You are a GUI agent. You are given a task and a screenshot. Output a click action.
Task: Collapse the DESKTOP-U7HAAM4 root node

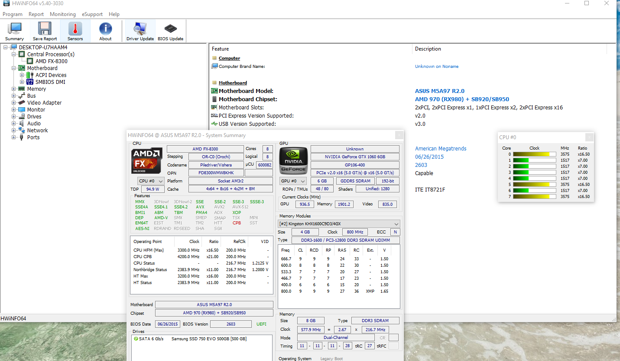(x=6, y=48)
